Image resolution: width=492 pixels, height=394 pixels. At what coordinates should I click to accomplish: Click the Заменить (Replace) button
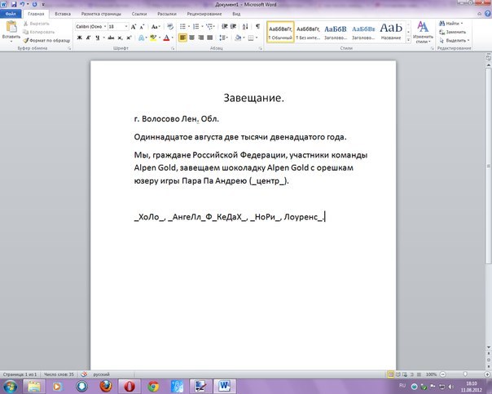pos(456,32)
